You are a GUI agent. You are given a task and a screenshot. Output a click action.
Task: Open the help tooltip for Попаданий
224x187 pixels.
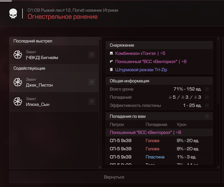[207, 97]
